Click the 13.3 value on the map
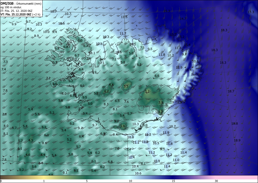This screenshot has height=183, width=258. tap(251, 12)
